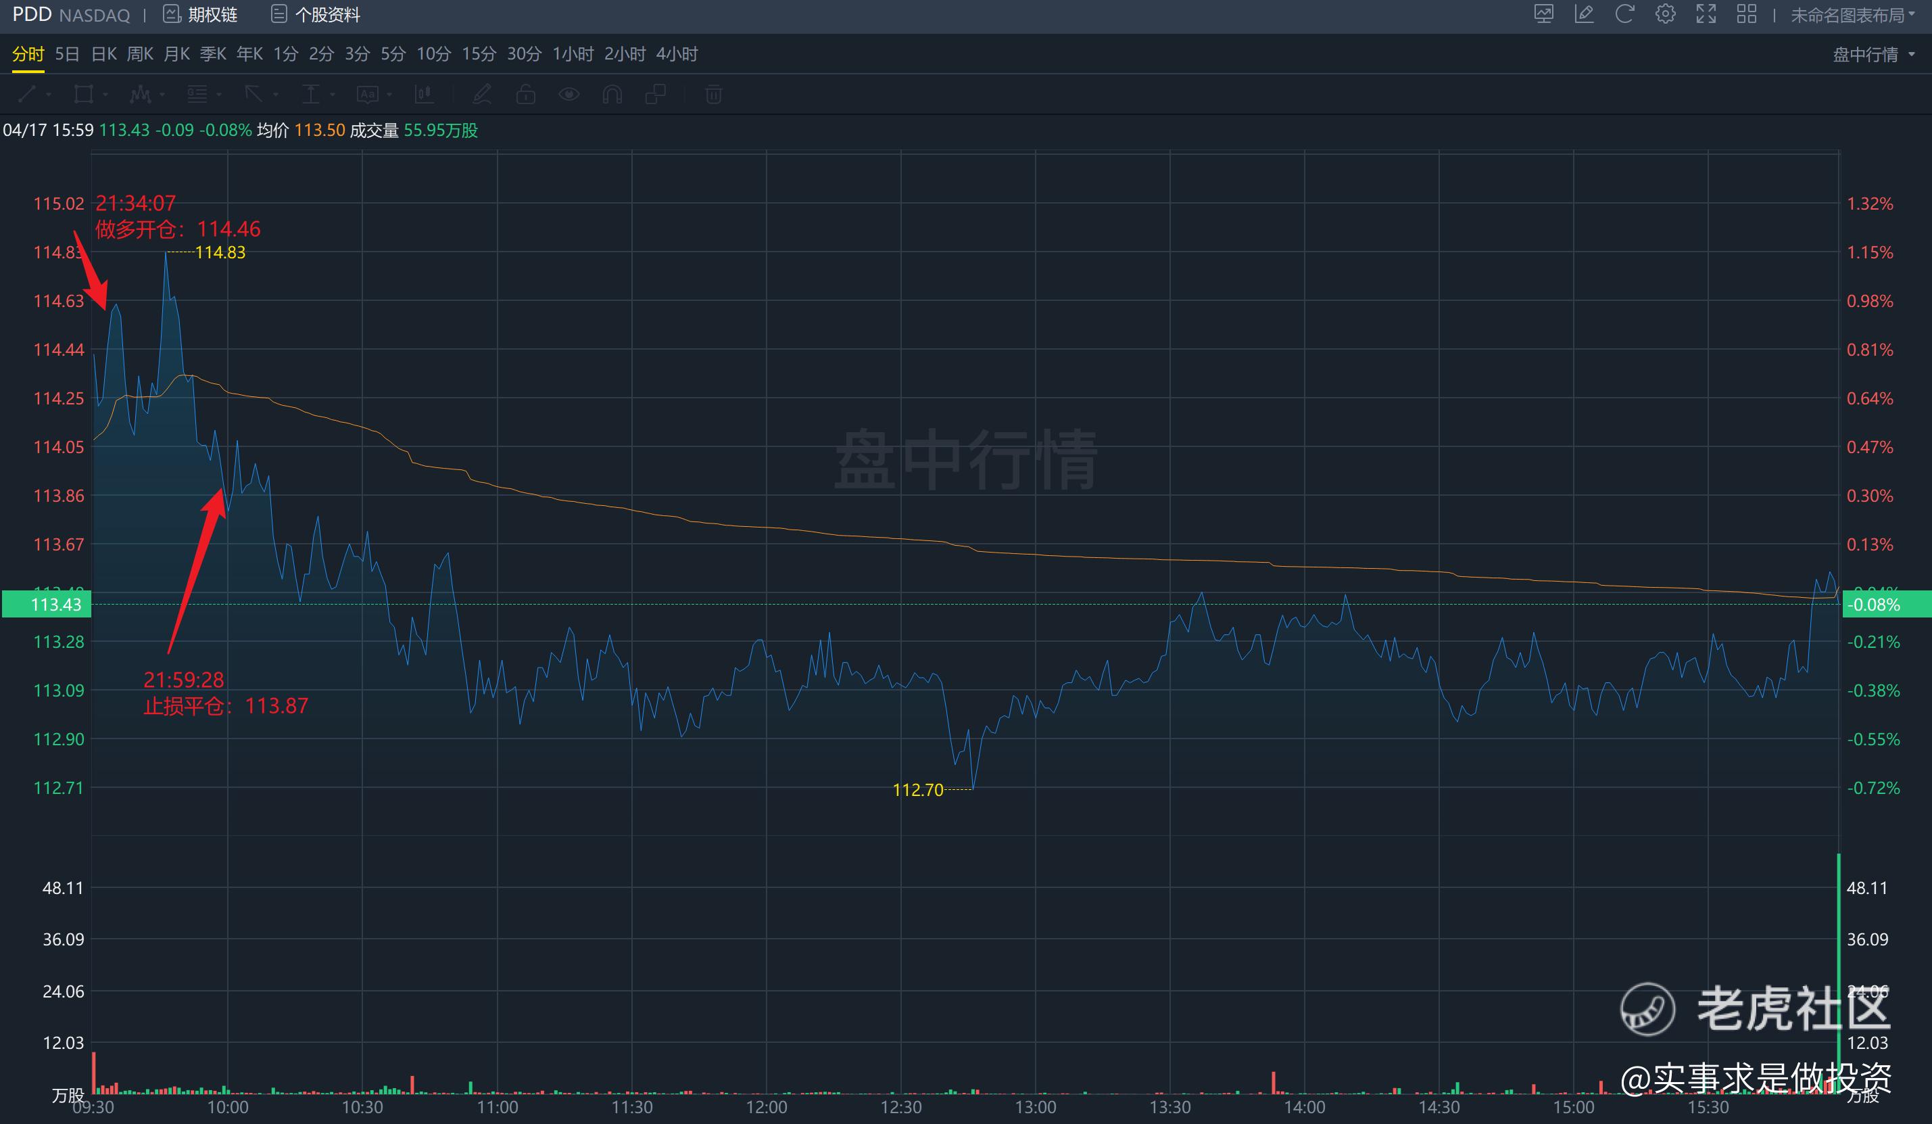Switch to the 月K monthly candle tab
Viewport: 1932px width, 1124px height.
click(x=176, y=55)
